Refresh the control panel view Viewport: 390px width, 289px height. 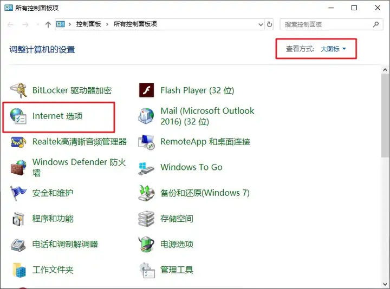(x=269, y=24)
